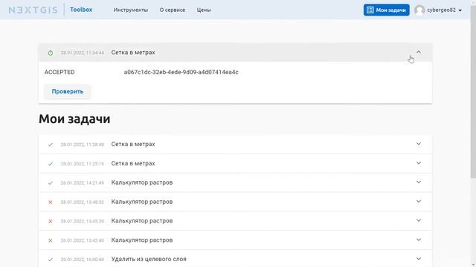Screen dimensions: 476x267
Task: Open the Инструменты menu
Action: [x=131, y=10]
